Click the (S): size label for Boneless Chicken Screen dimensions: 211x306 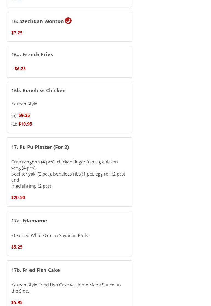click(14, 115)
